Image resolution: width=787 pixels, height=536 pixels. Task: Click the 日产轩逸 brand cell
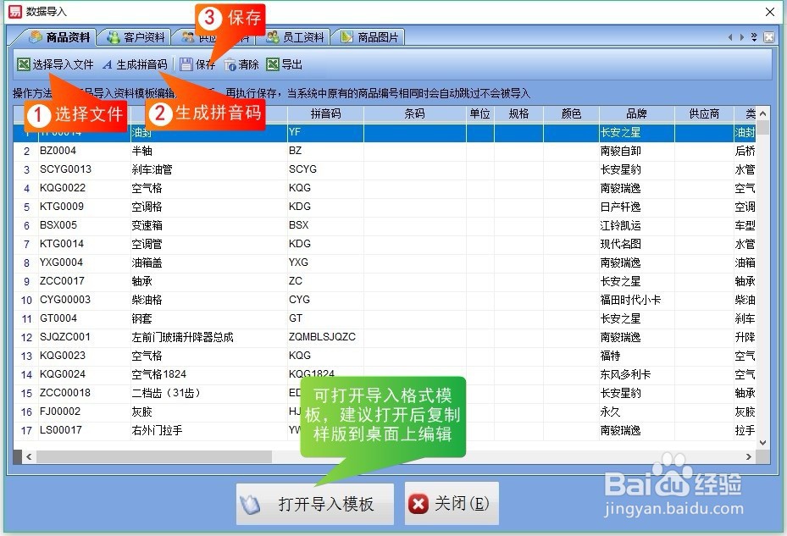[636, 207]
